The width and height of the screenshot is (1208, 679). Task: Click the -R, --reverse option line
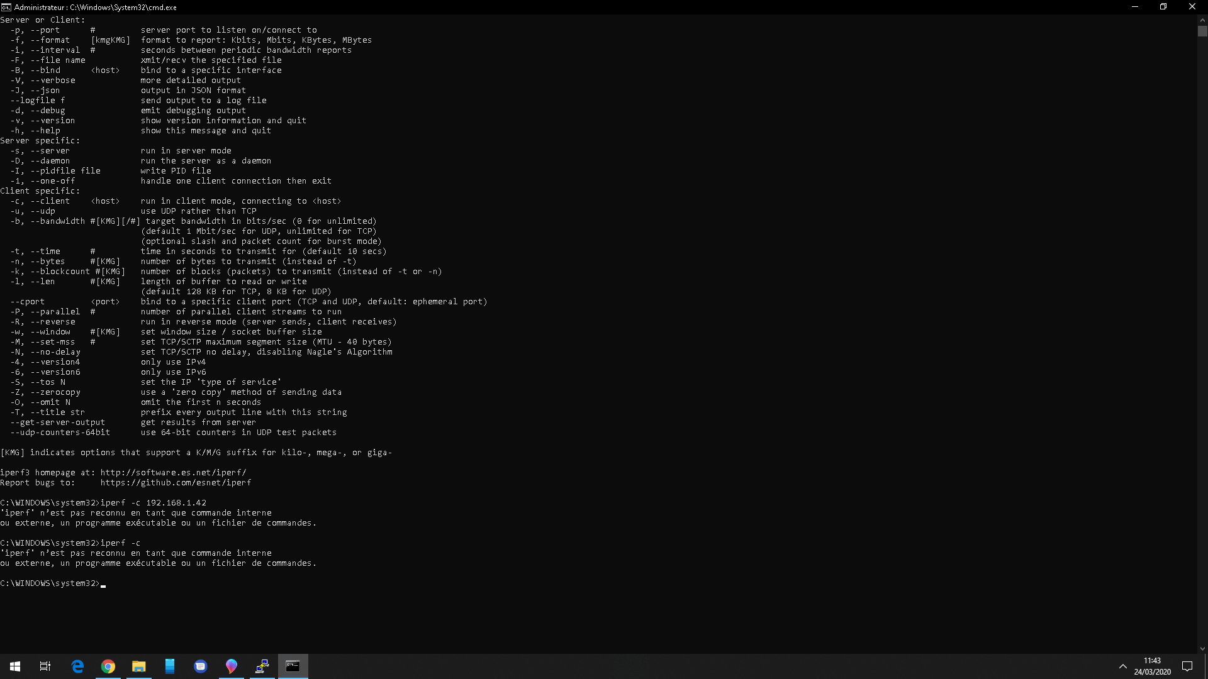(203, 322)
